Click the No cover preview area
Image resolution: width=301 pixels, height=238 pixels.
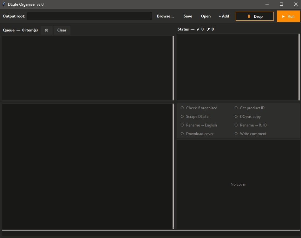(x=238, y=184)
